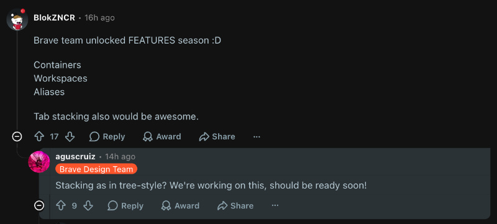Open aguscruiz's pink avatar

(x=39, y=162)
